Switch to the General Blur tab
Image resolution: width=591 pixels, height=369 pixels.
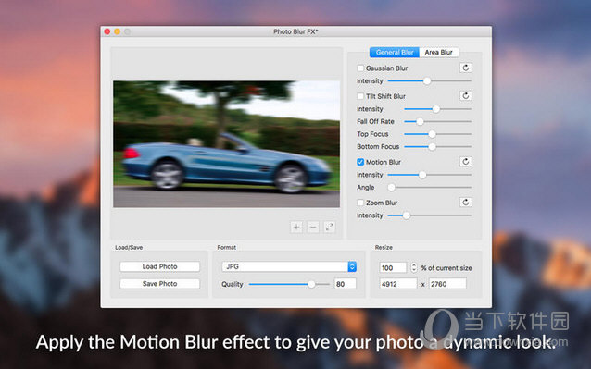395,53
